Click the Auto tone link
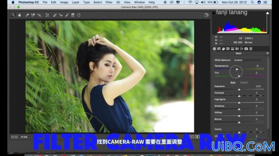Screen dimensions: 279x156 coord(233,82)
